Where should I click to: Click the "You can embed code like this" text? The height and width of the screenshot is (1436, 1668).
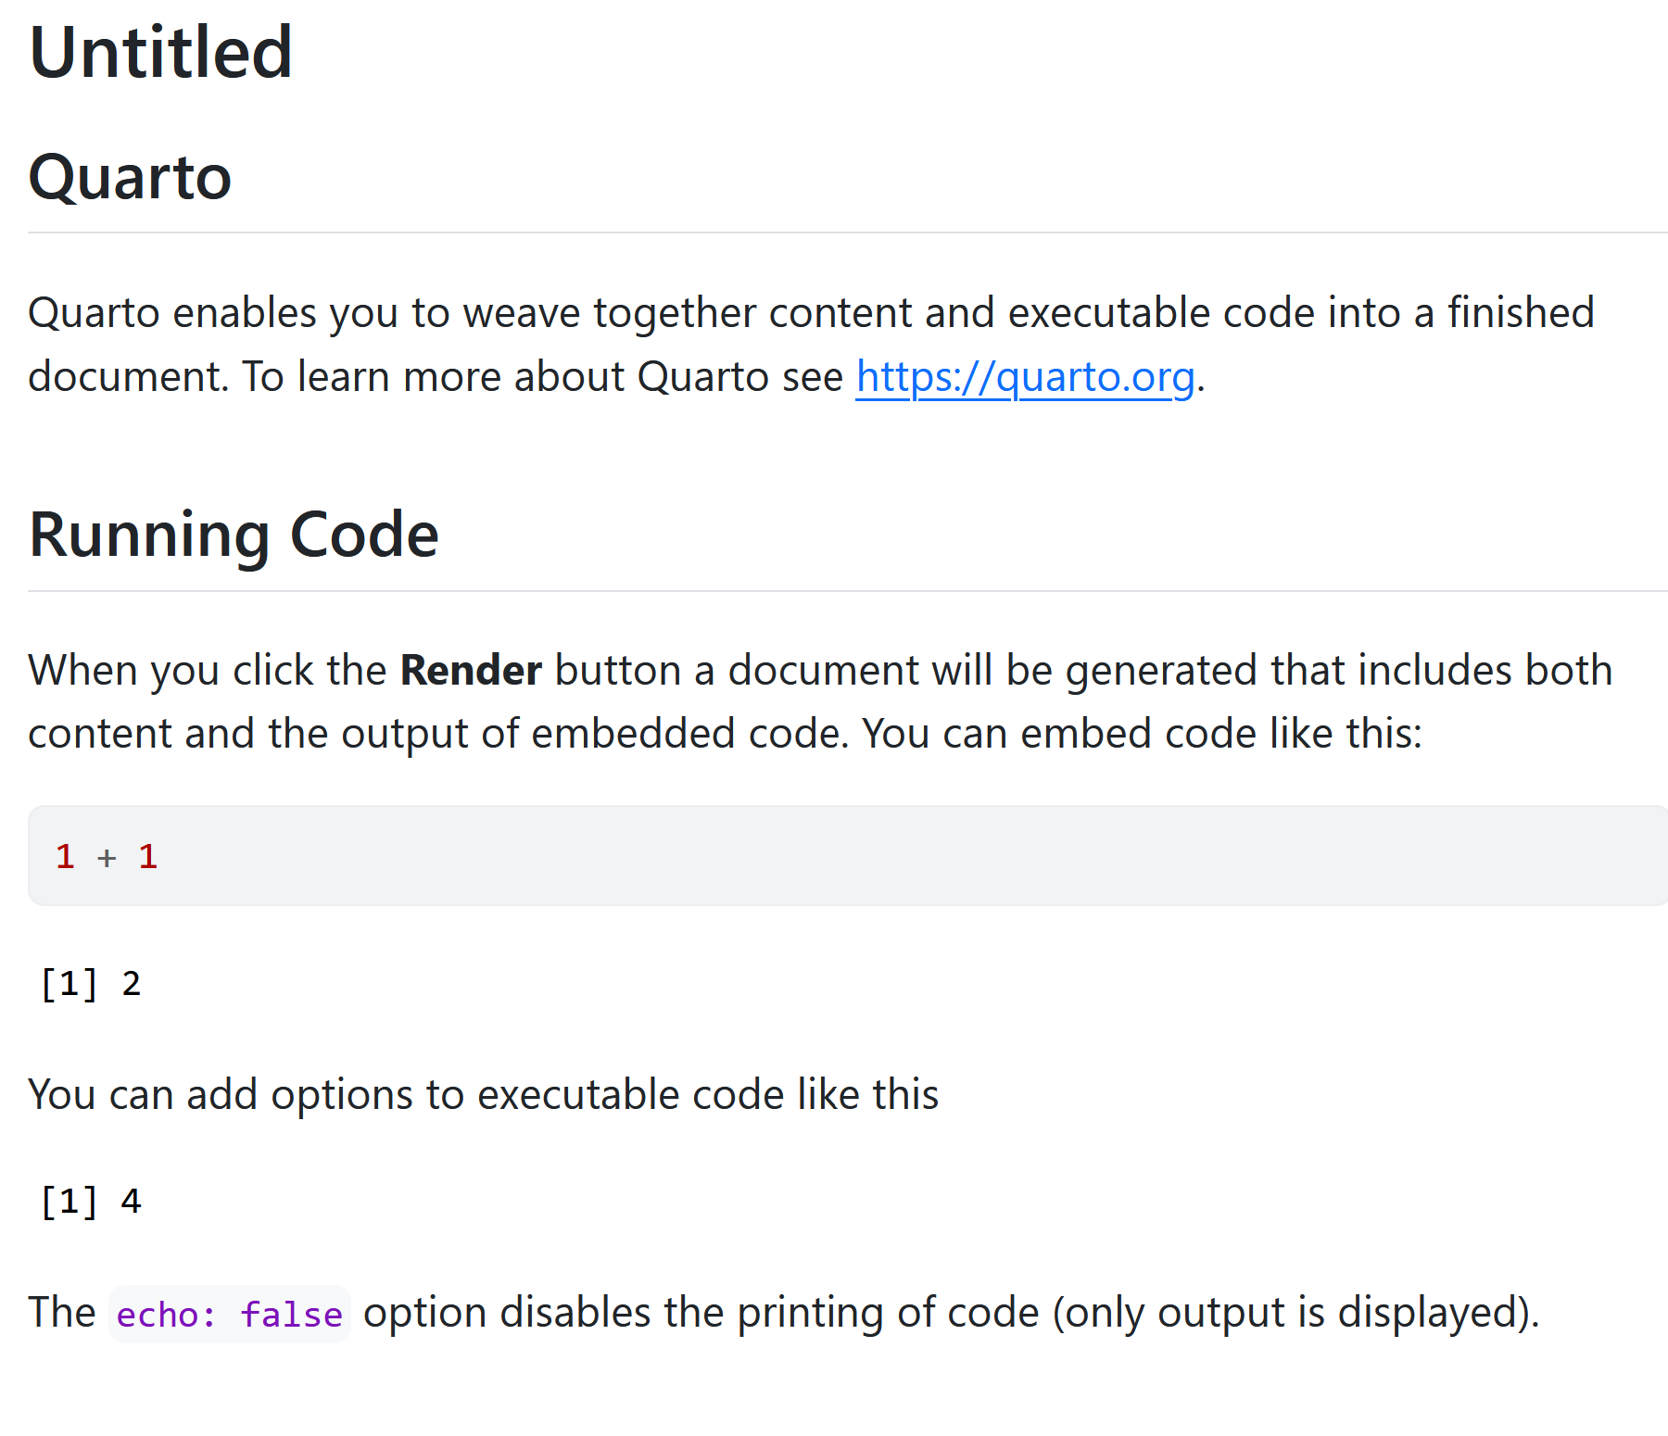tap(1142, 734)
